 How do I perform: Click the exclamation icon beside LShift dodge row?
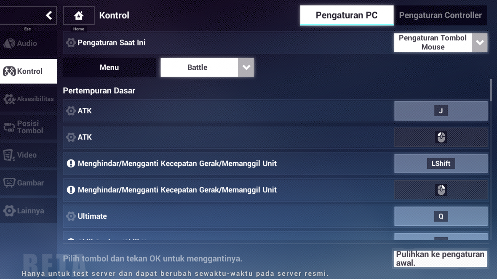pyautogui.click(x=71, y=163)
